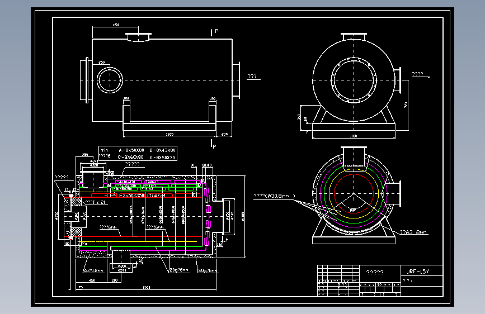485x314 pixels.
Task: Select the ??A3 8mm annotation near saddle
Action: click(413, 232)
